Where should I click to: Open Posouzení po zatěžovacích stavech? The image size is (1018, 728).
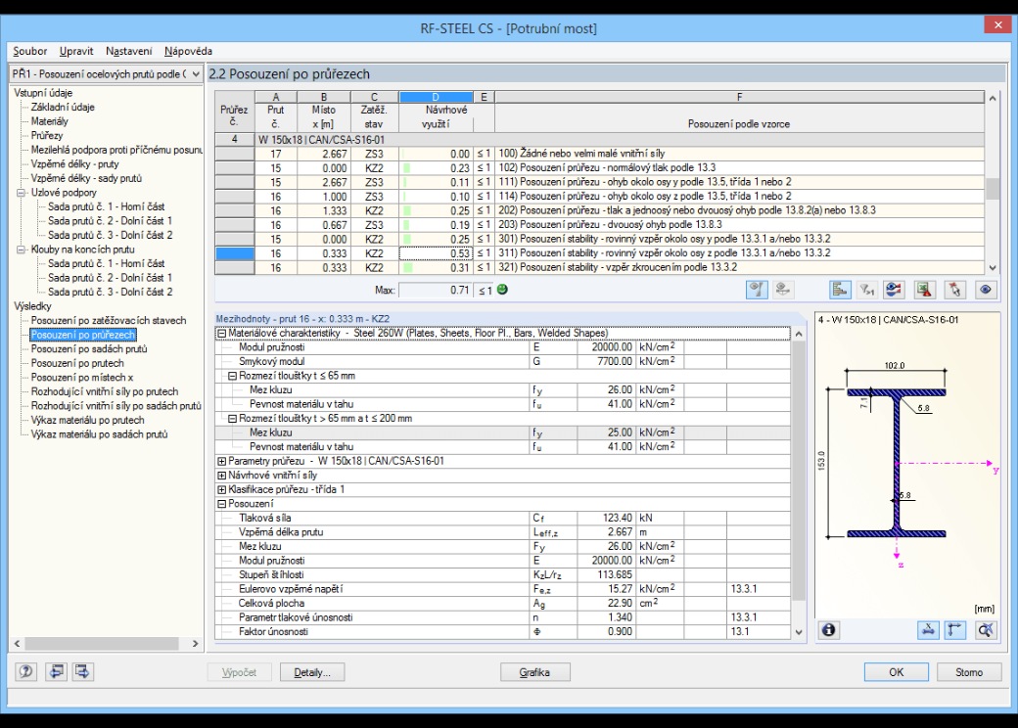[109, 321]
